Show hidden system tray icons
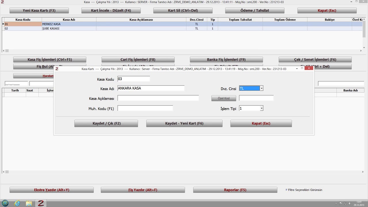Viewport: 368px width, 207px height. pyautogui.click(x=336, y=204)
